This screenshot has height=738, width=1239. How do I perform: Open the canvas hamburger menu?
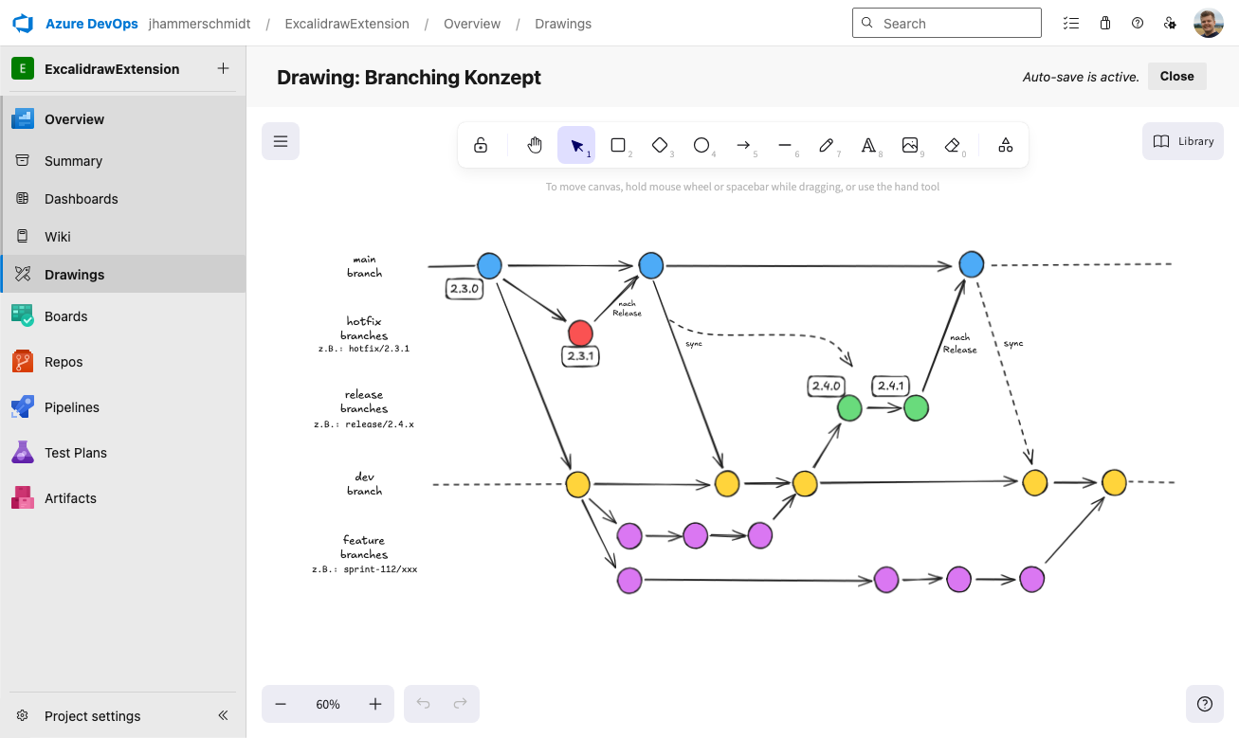(280, 139)
